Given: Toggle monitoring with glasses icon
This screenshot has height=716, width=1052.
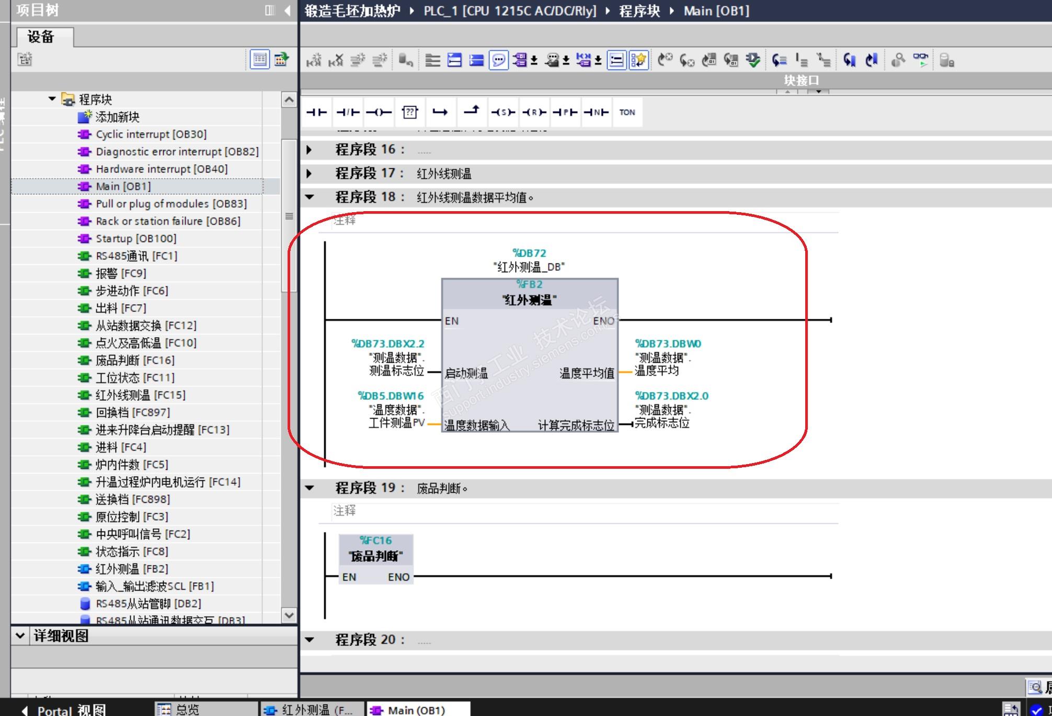Looking at the screenshot, I should click(920, 61).
